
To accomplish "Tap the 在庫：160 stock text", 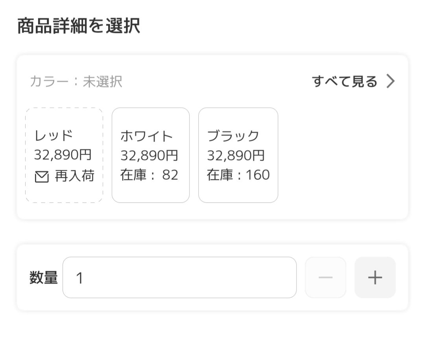I will point(238,175).
